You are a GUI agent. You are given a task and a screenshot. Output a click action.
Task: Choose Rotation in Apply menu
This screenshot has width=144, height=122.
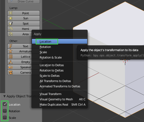(x=59, y=47)
